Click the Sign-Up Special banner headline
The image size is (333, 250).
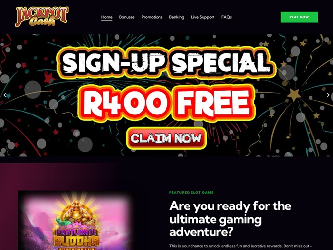166,62
